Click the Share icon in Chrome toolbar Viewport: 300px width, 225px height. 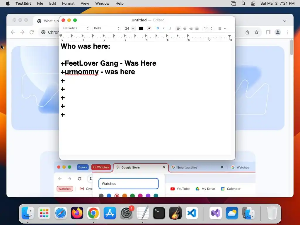247,32
